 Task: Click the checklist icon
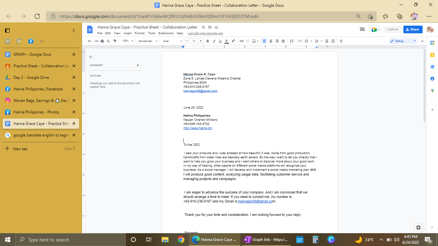[300, 41]
